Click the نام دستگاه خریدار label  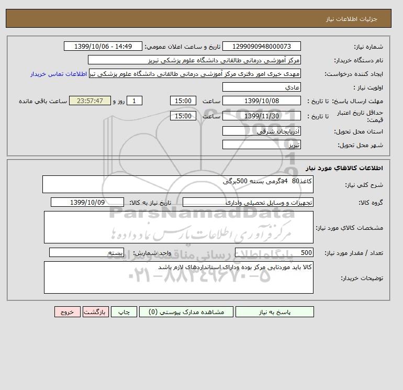[x=359, y=60]
